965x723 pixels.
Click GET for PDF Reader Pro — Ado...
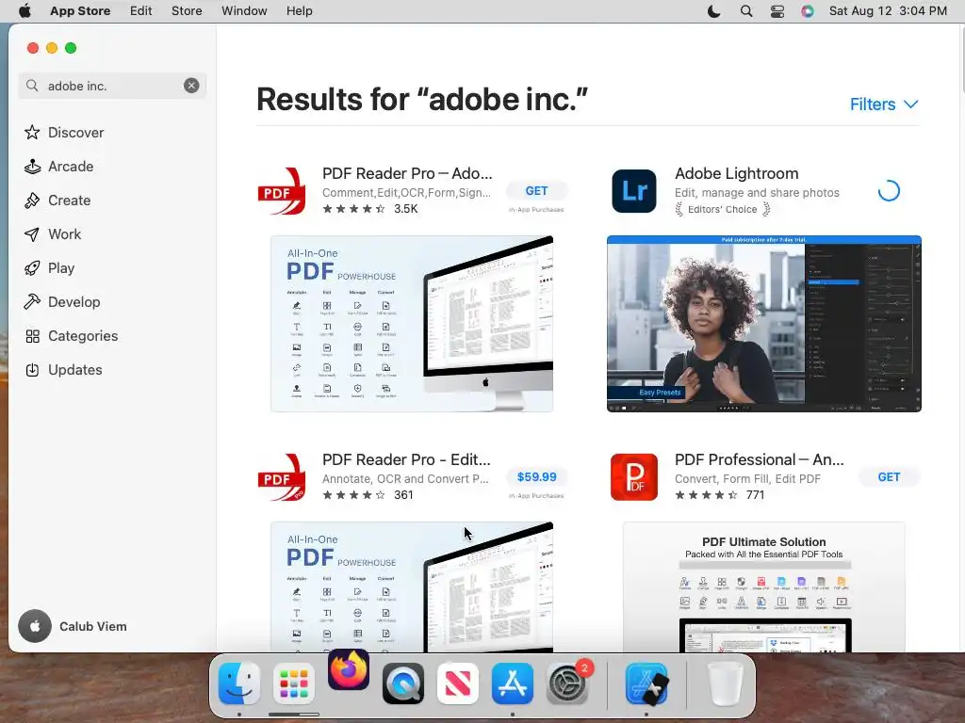click(536, 190)
